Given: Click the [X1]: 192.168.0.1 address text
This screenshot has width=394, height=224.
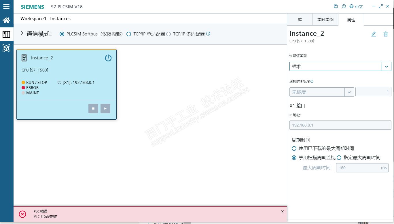Looking at the screenshot, I should pyautogui.click(x=79, y=82).
